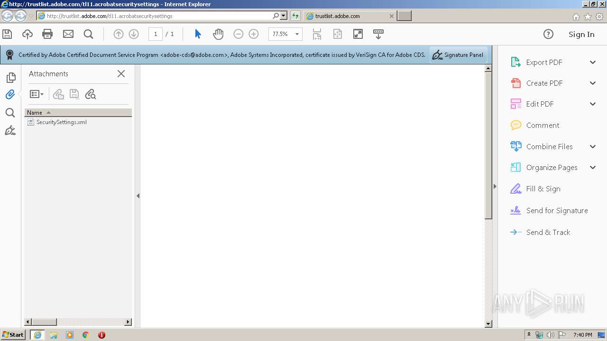Send file by email envelope icon
Viewport: 607px width, 341px height.
coord(68,34)
